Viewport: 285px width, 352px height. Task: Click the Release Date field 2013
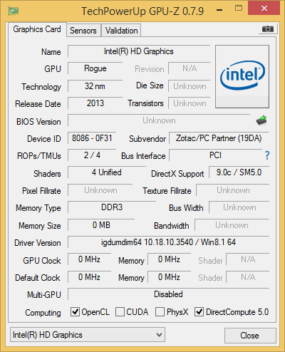tap(95, 103)
